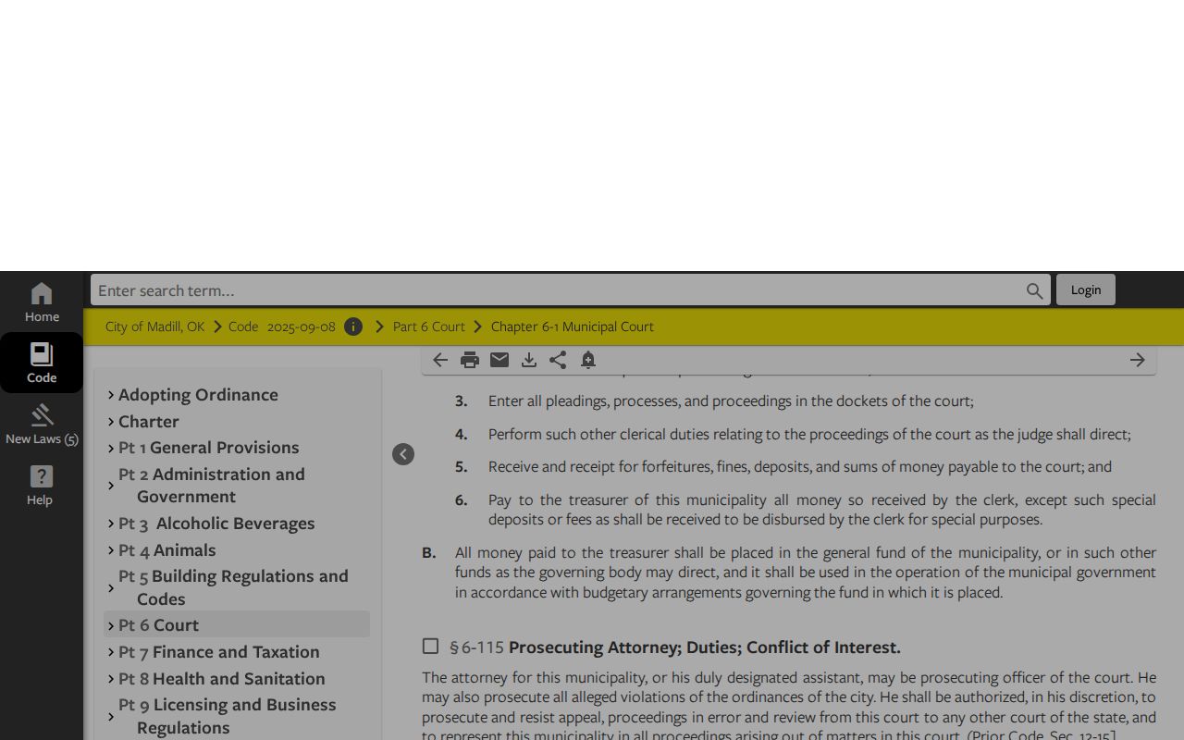Check the box for § 6-115
The width and height of the screenshot is (1184, 740).
click(430, 646)
